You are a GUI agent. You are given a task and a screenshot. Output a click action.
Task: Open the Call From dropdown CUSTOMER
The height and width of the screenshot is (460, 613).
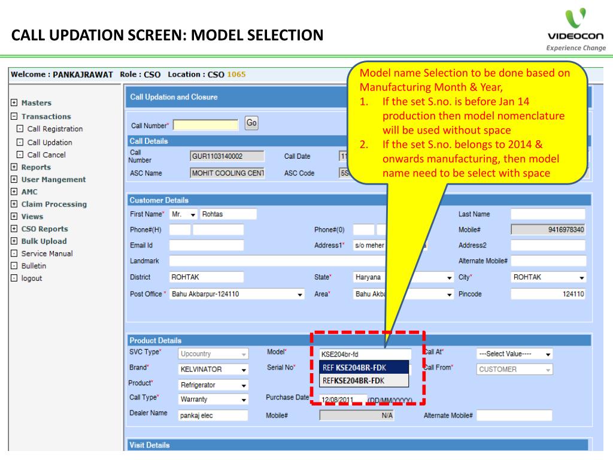tap(514, 369)
